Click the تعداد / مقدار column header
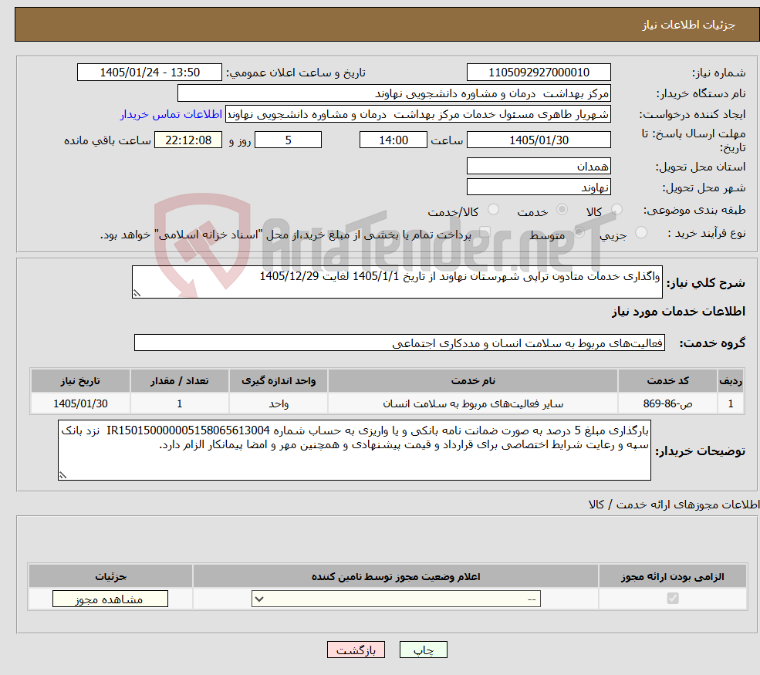Image resolution: width=760 pixels, height=675 pixels. [x=179, y=381]
